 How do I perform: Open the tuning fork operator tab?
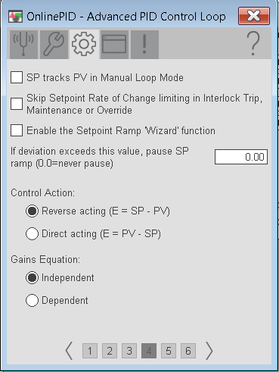point(23,45)
